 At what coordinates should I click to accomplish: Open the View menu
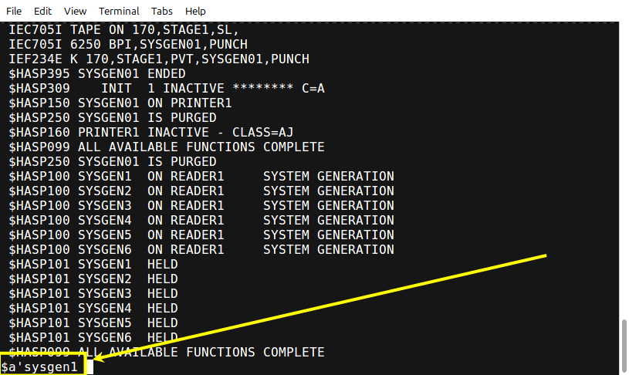coord(75,12)
